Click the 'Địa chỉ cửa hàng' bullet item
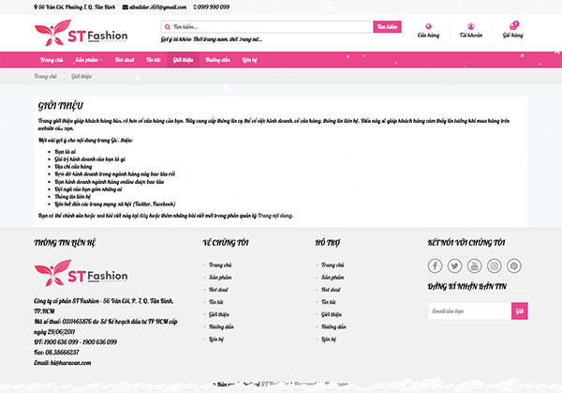562x393 pixels. [73, 167]
